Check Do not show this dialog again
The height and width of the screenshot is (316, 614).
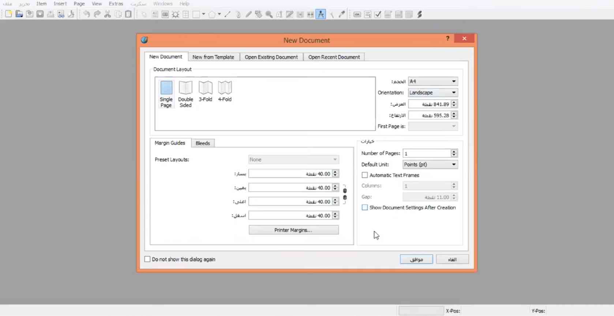147,259
